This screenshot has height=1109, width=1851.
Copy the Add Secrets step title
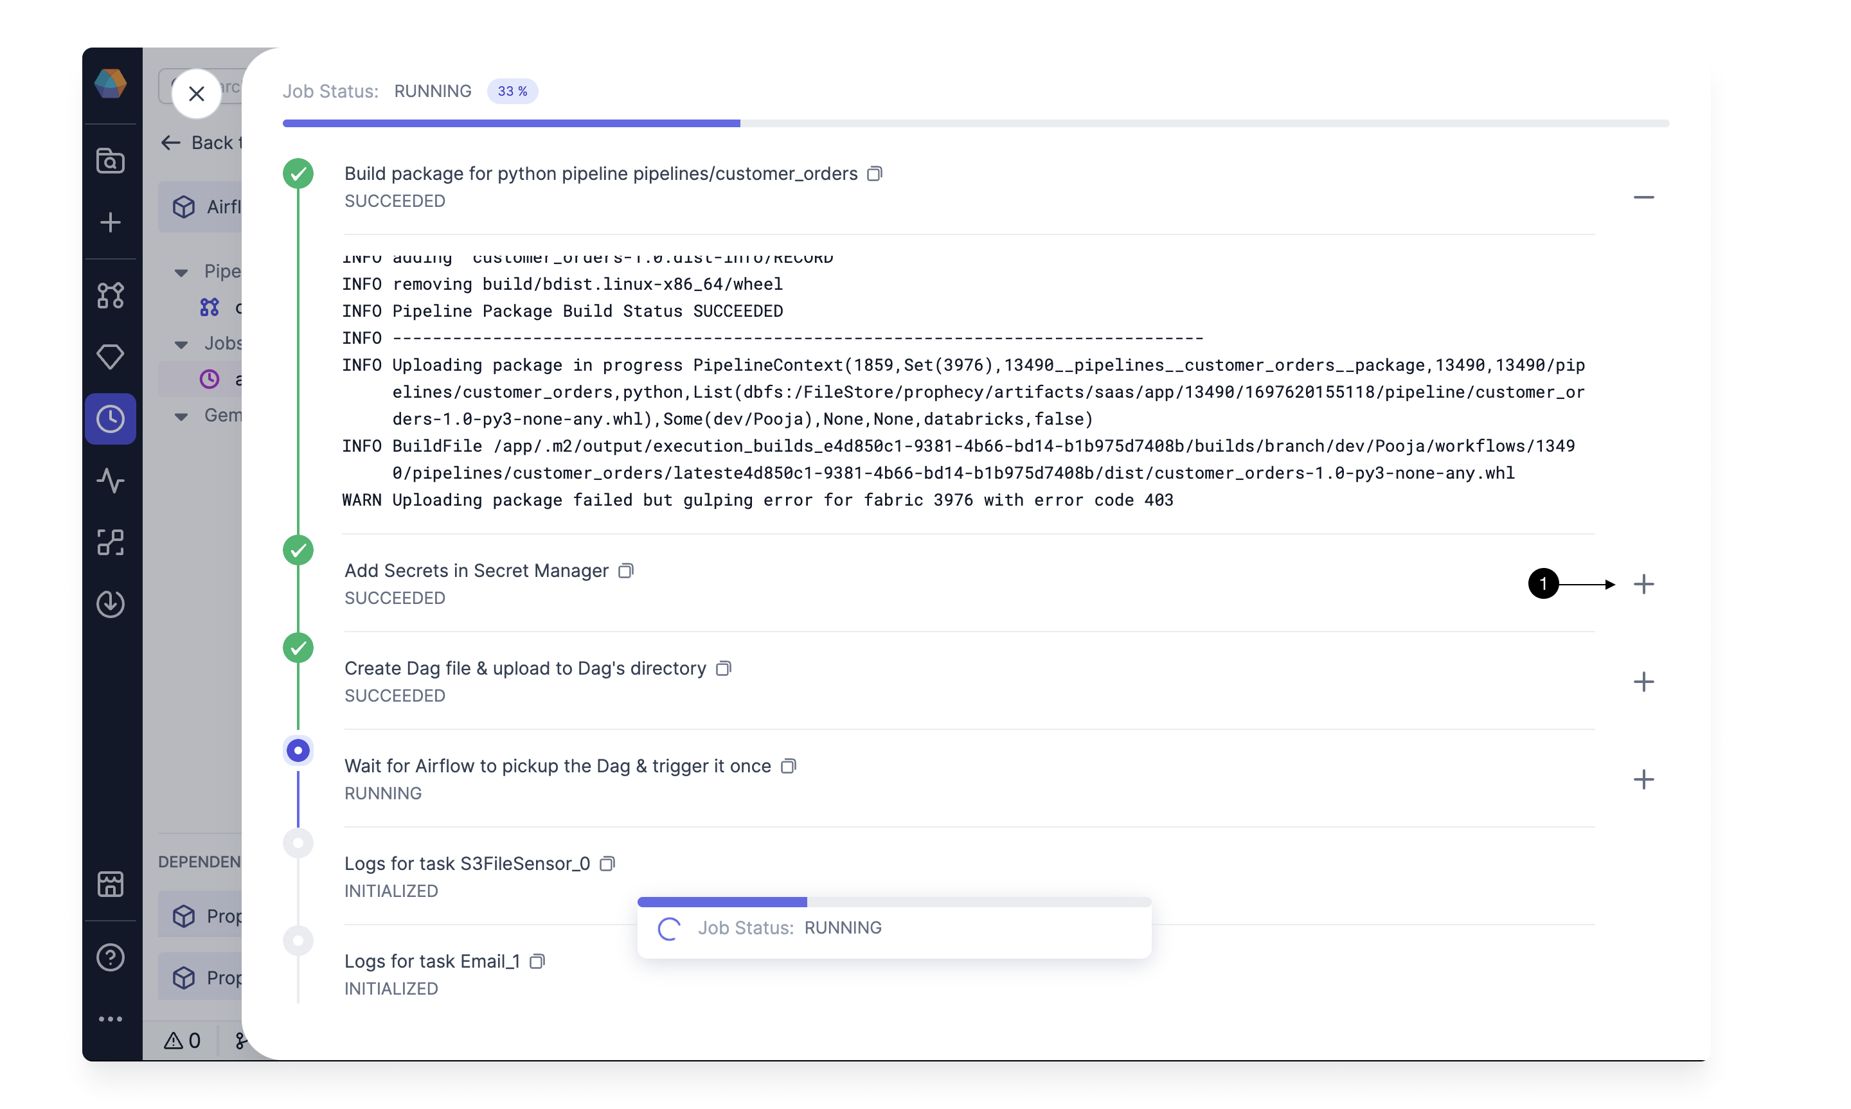pos(625,571)
